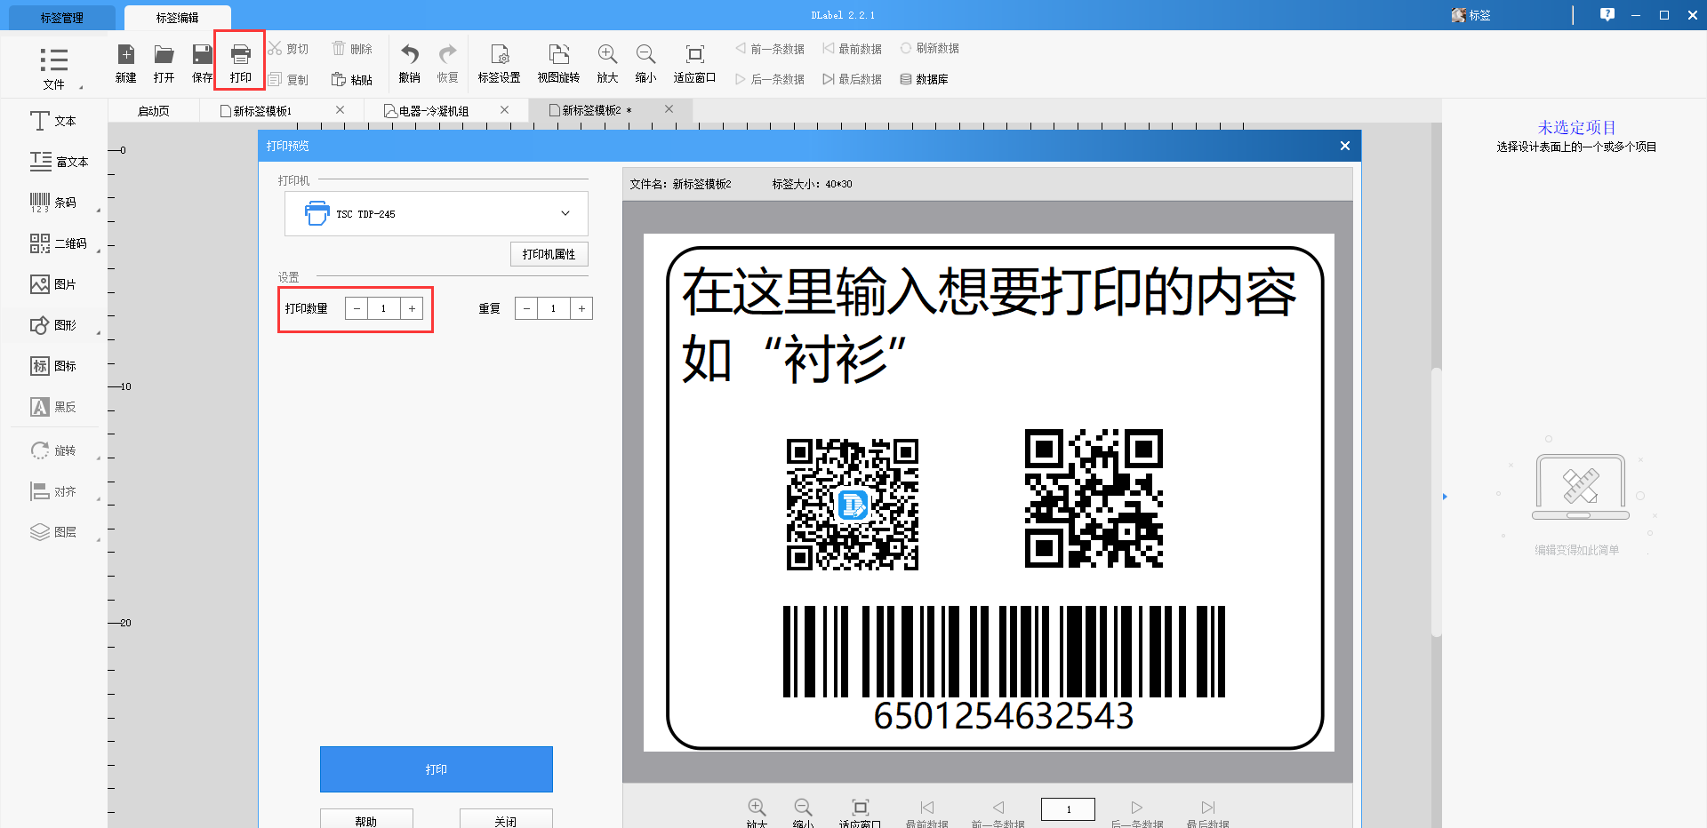1707x828 pixels.
Task: Open the 新标签模板1 document tab
Action: tap(262, 111)
